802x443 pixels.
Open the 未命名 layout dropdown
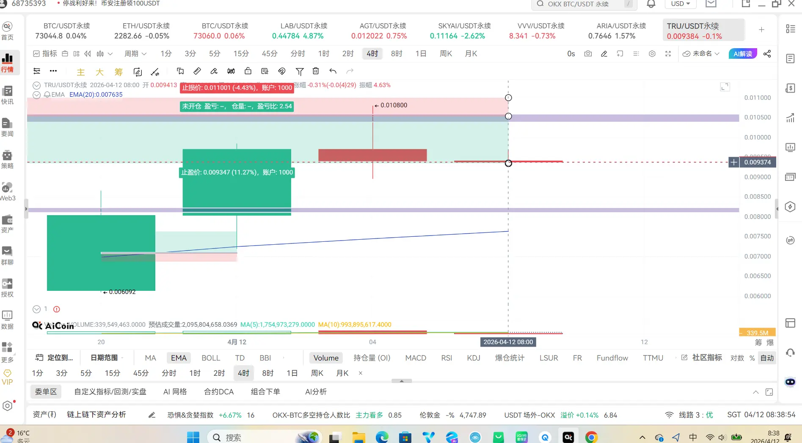(x=701, y=54)
